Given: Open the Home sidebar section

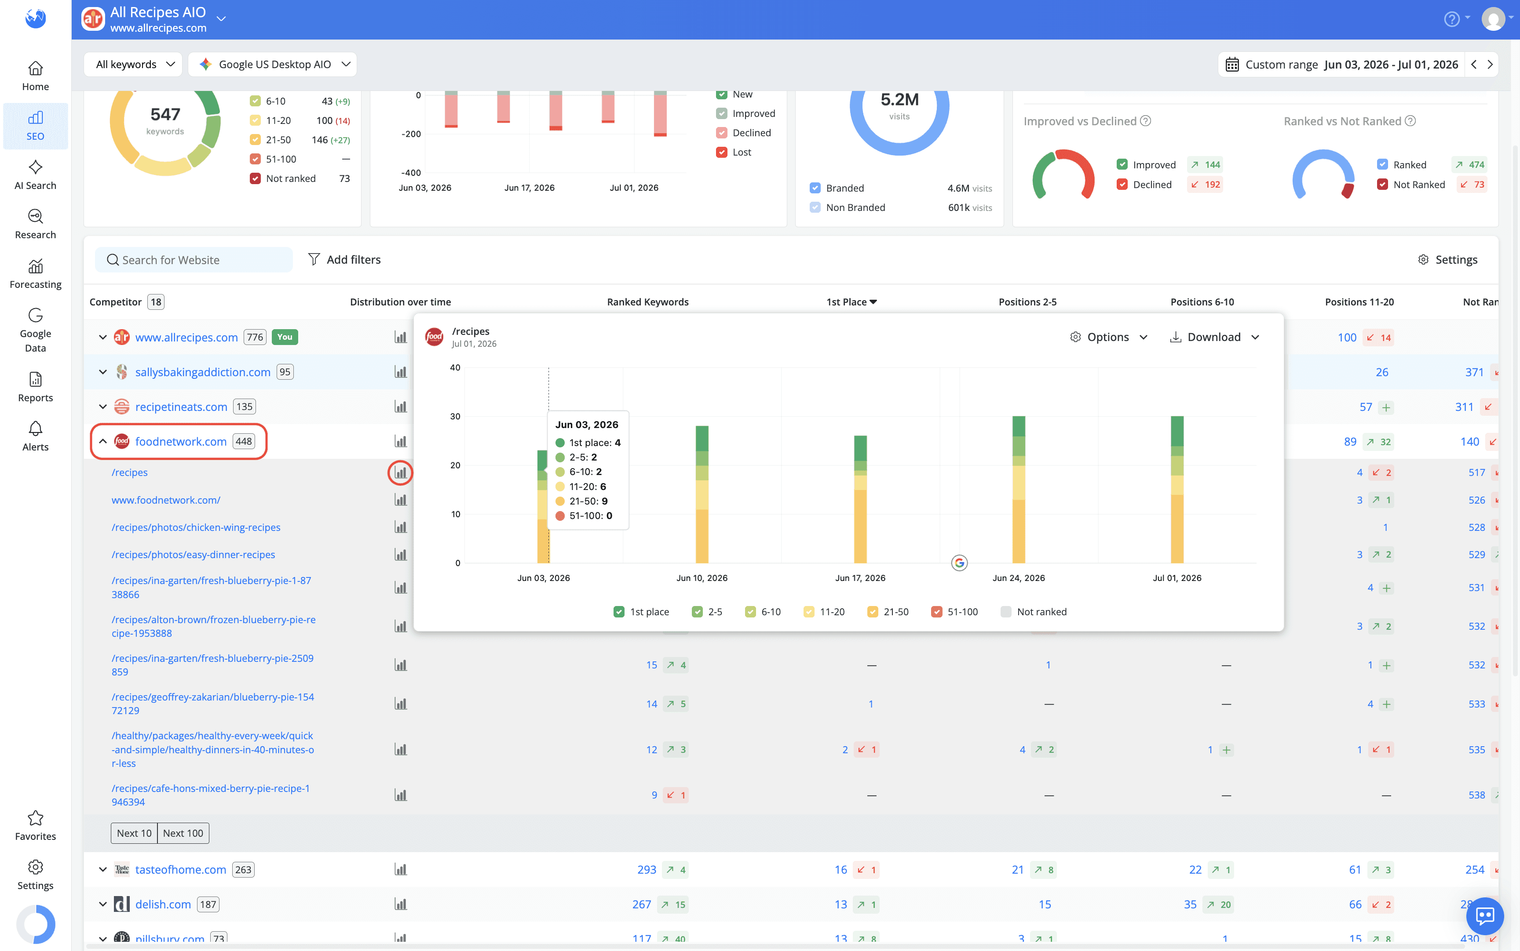Looking at the screenshot, I should (35, 76).
